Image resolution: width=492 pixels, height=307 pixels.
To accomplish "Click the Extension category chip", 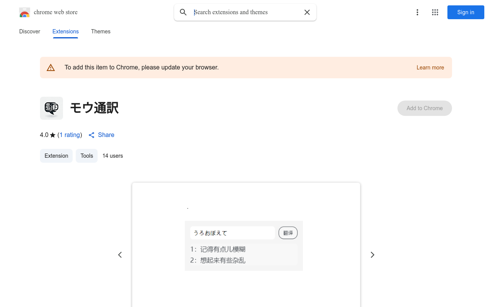I will click(56, 156).
